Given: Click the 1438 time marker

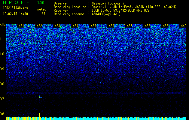Looking at the screenshot, I should [x=147, y=25].
